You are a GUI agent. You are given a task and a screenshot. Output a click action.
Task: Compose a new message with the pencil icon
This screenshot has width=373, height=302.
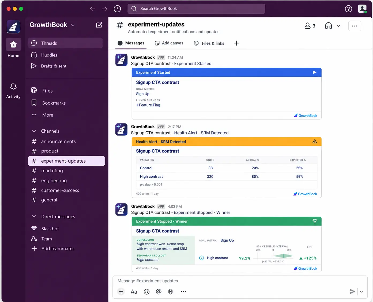tap(99, 25)
